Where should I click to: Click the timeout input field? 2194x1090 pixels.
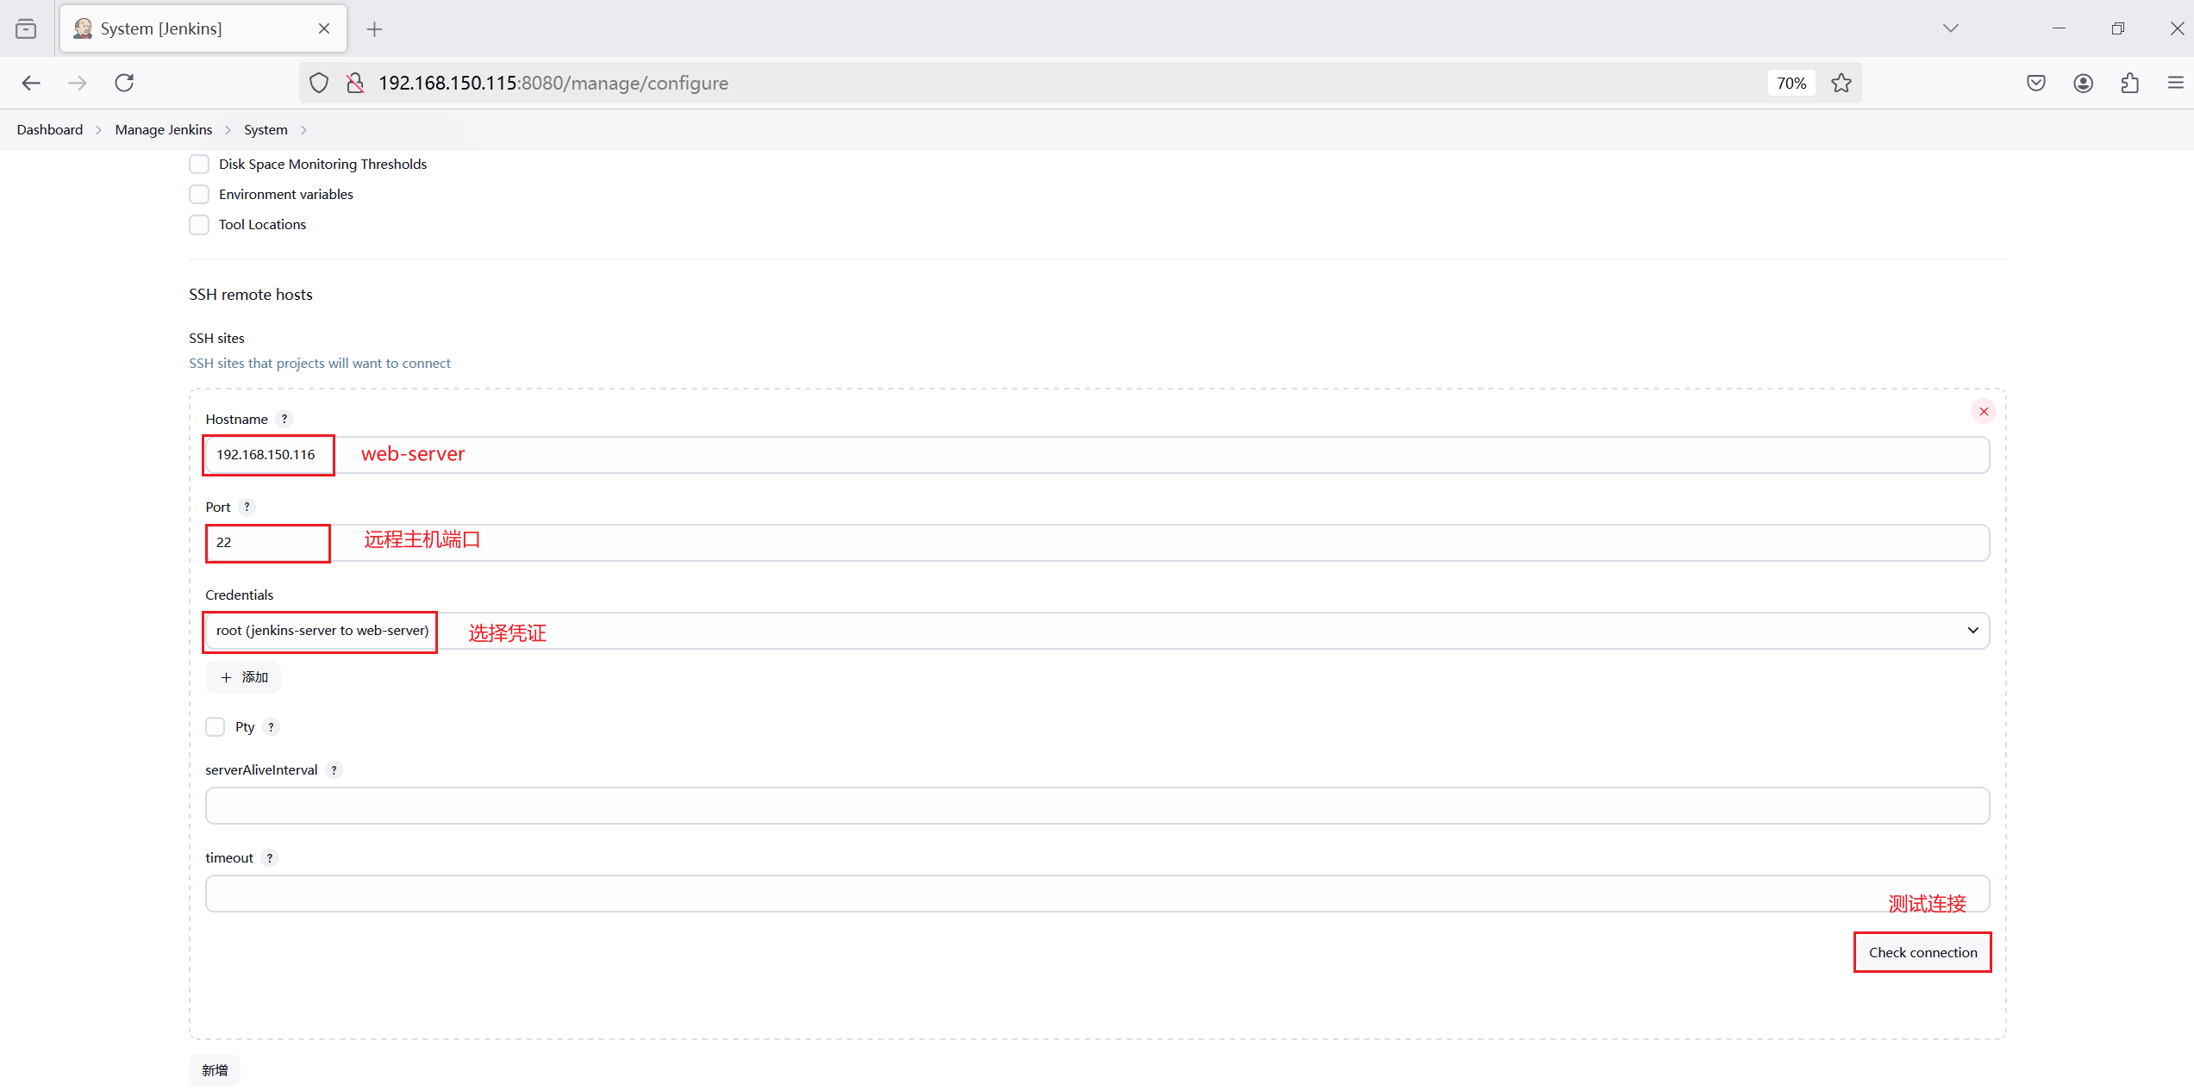[1097, 894]
